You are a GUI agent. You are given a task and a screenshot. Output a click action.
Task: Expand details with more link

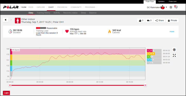(172, 31)
